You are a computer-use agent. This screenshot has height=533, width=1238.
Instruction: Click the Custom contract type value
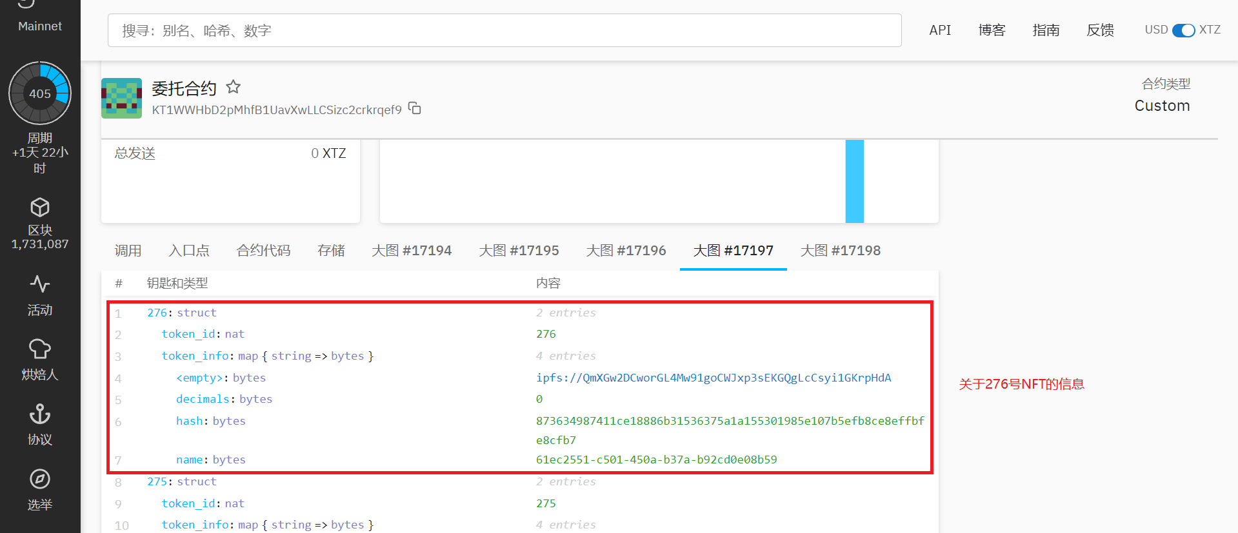tap(1162, 106)
